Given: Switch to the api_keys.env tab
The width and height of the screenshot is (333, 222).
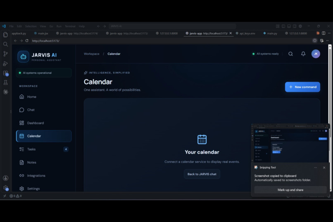Looking at the screenshot, I should [245, 33].
